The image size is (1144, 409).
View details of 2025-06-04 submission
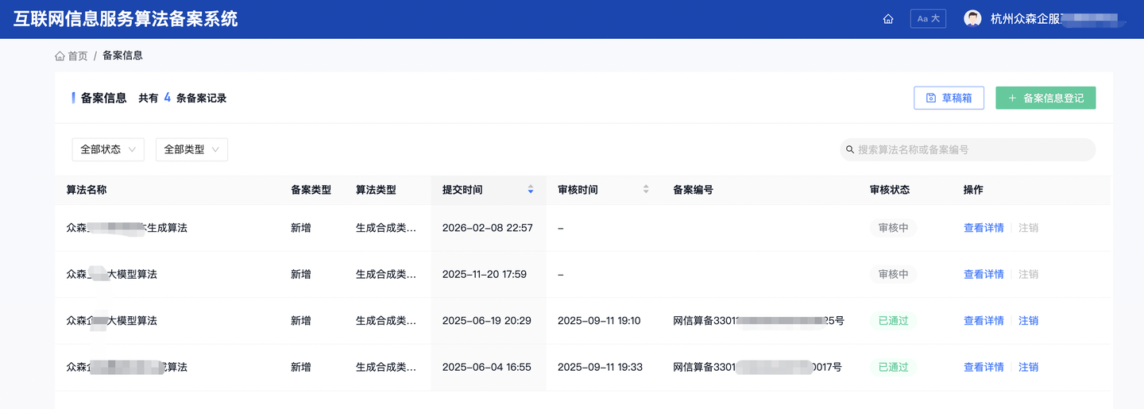pyautogui.click(x=984, y=367)
